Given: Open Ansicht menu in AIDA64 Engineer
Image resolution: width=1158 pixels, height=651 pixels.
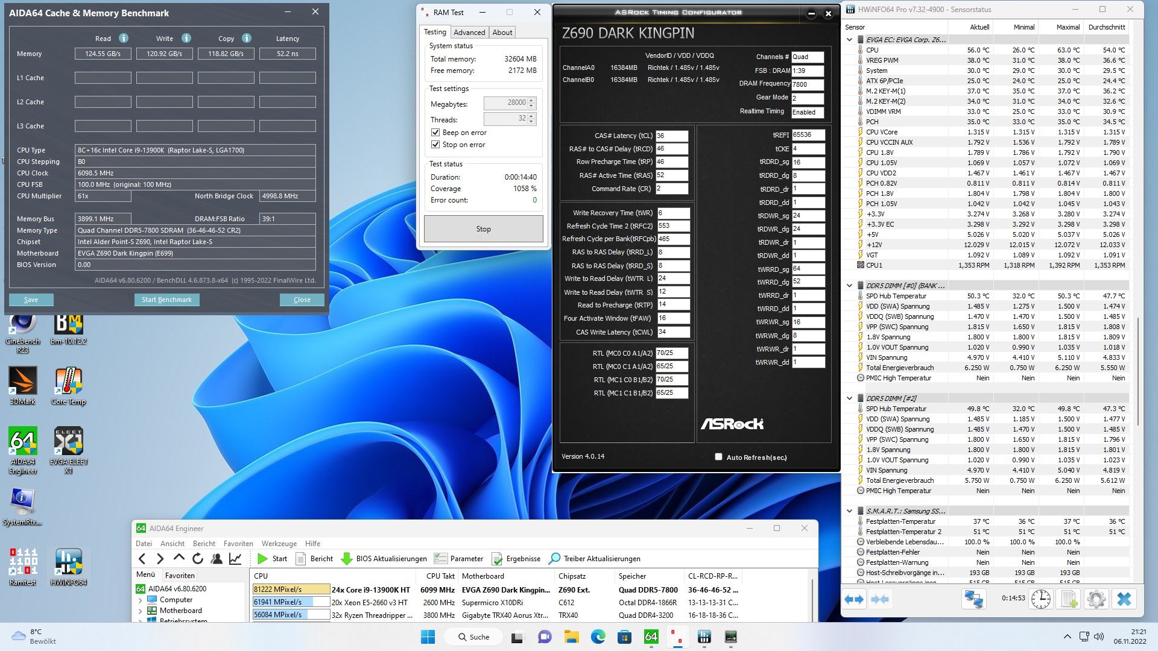Looking at the screenshot, I should click(172, 544).
